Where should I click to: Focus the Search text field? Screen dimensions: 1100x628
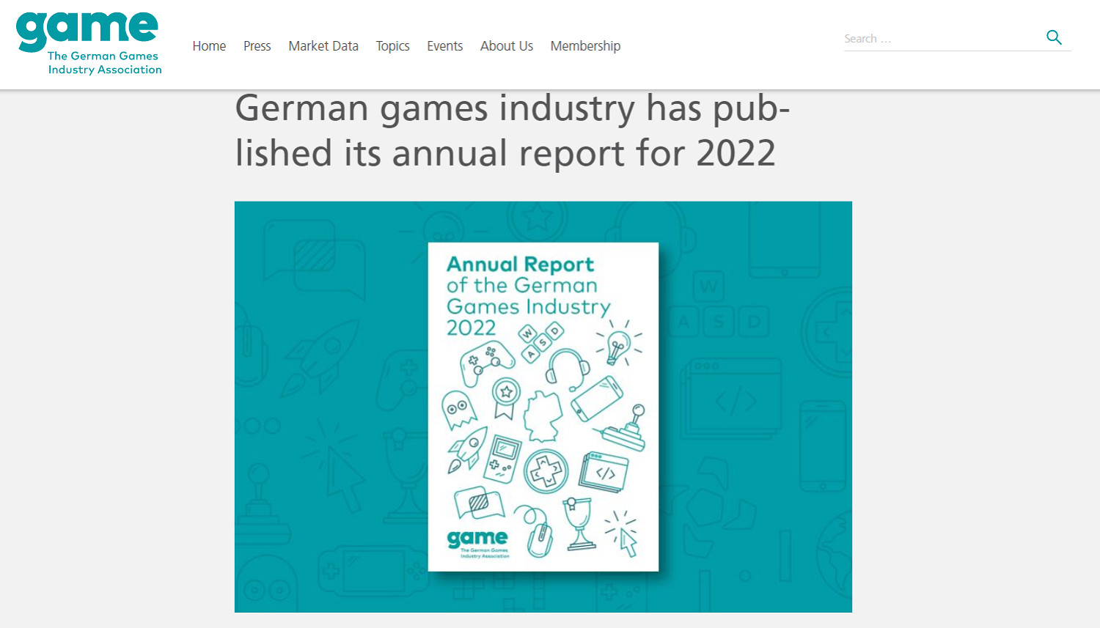click(x=941, y=39)
